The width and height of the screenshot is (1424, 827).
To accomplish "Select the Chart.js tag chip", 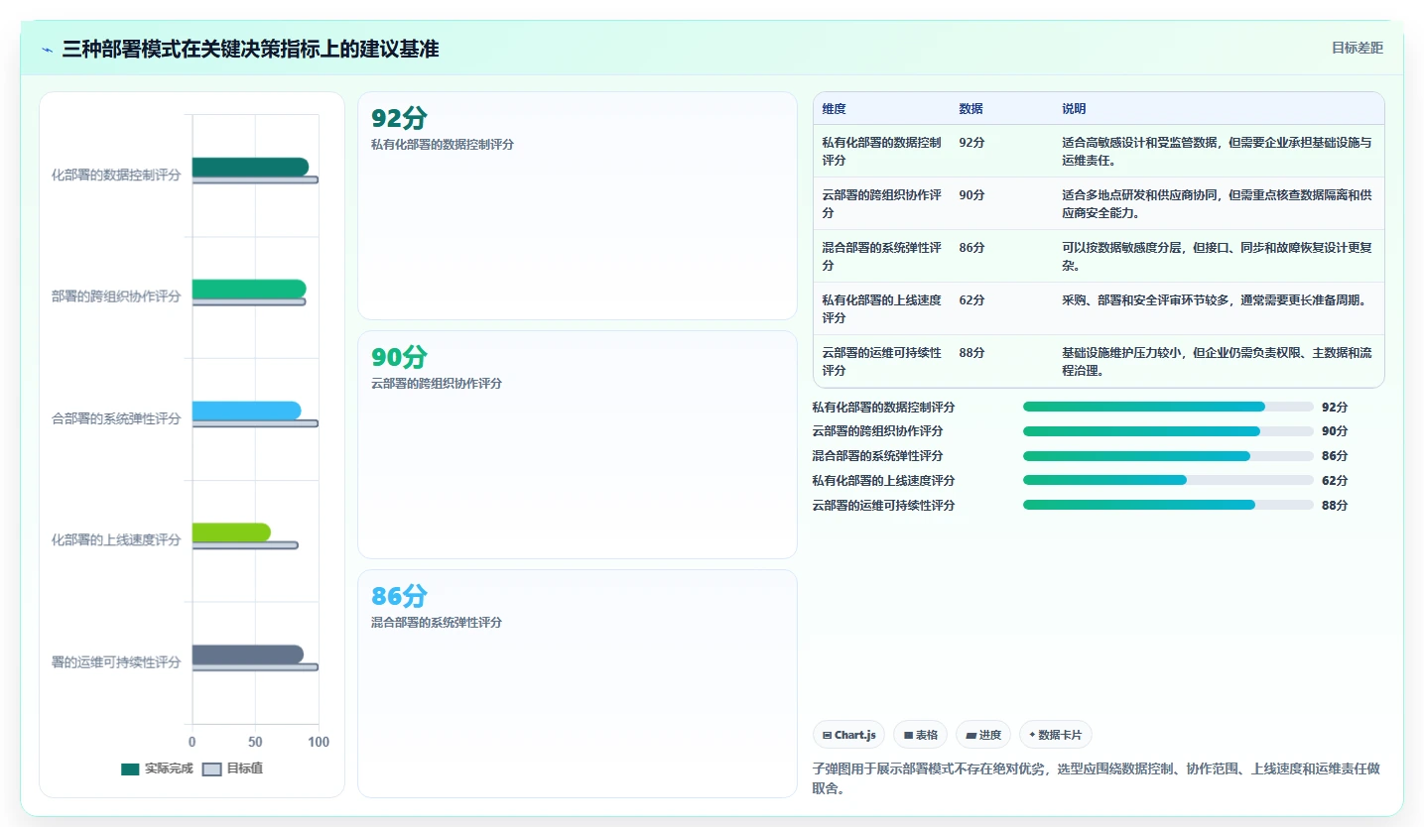I will pyautogui.click(x=848, y=735).
